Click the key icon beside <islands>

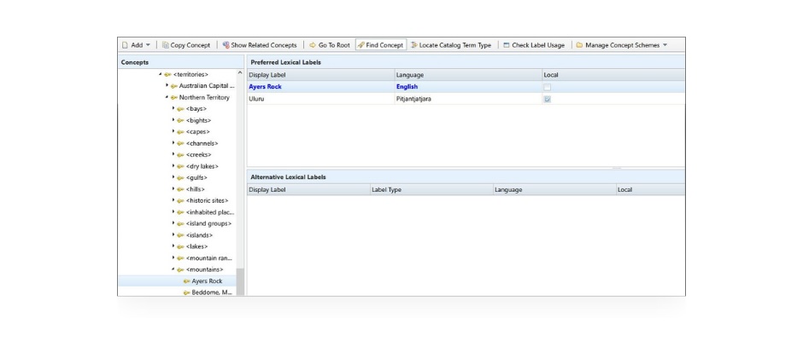[180, 235]
